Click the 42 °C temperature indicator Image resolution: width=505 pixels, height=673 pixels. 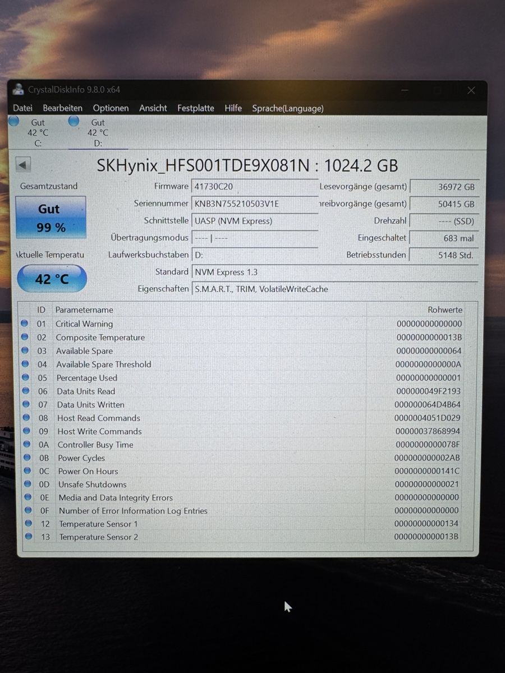(x=52, y=279)
